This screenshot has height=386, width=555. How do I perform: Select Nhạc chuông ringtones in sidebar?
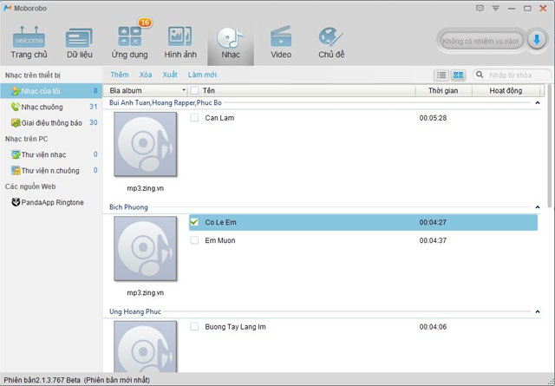coord(51,107)
